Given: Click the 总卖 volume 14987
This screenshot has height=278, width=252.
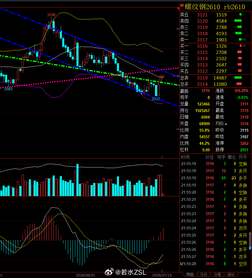Looking at the screenshot, I should (x=220, y=78).
